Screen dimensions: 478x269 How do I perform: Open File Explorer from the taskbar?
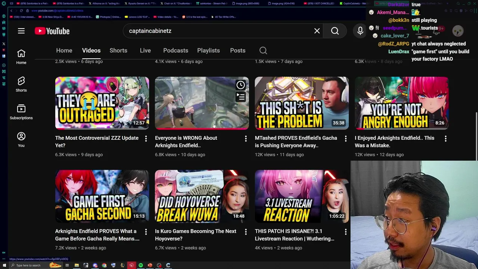click(77, 265)
